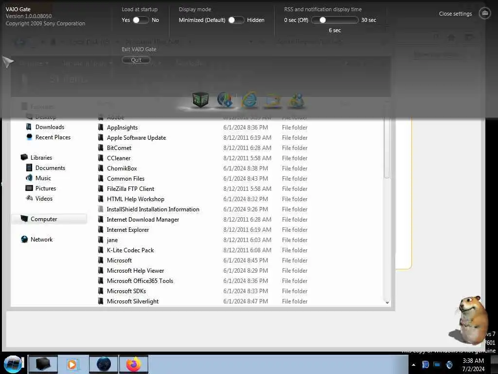Open Downloads in the Favorites sidebar

[50, 127]
